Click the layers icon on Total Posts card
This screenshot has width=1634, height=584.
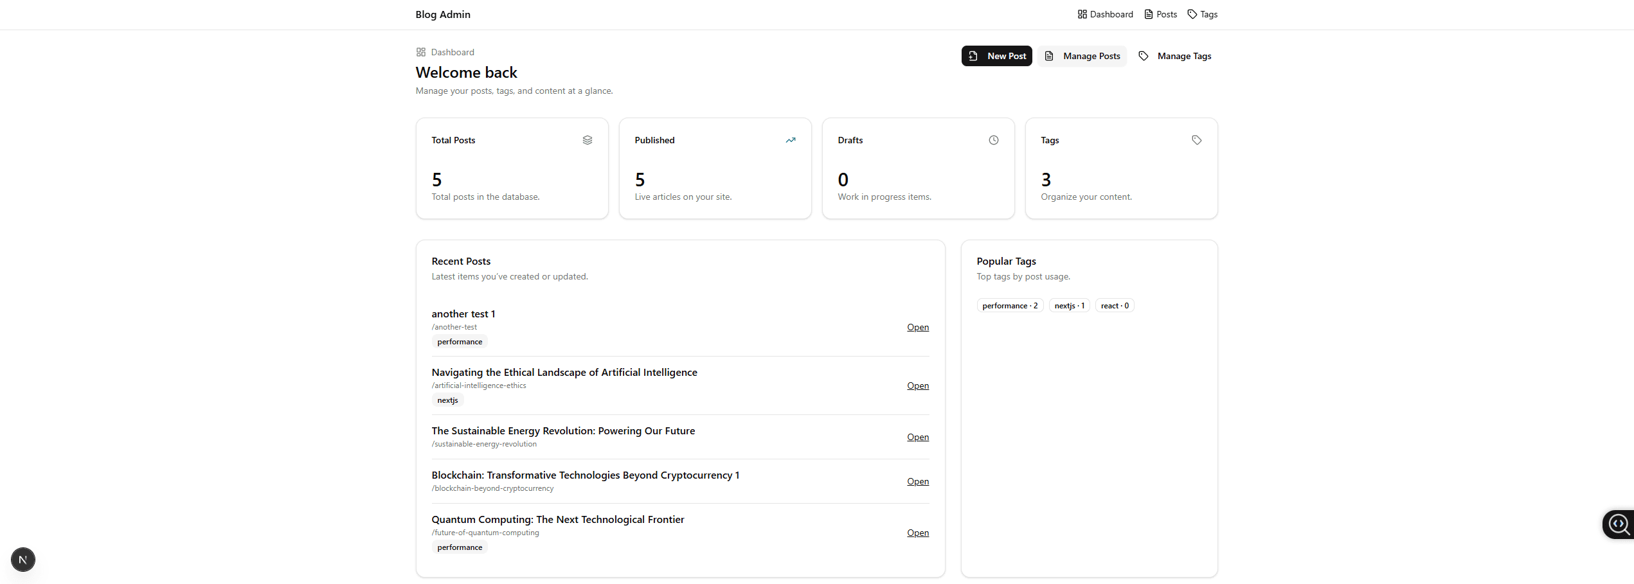click(x=587, y=139)
